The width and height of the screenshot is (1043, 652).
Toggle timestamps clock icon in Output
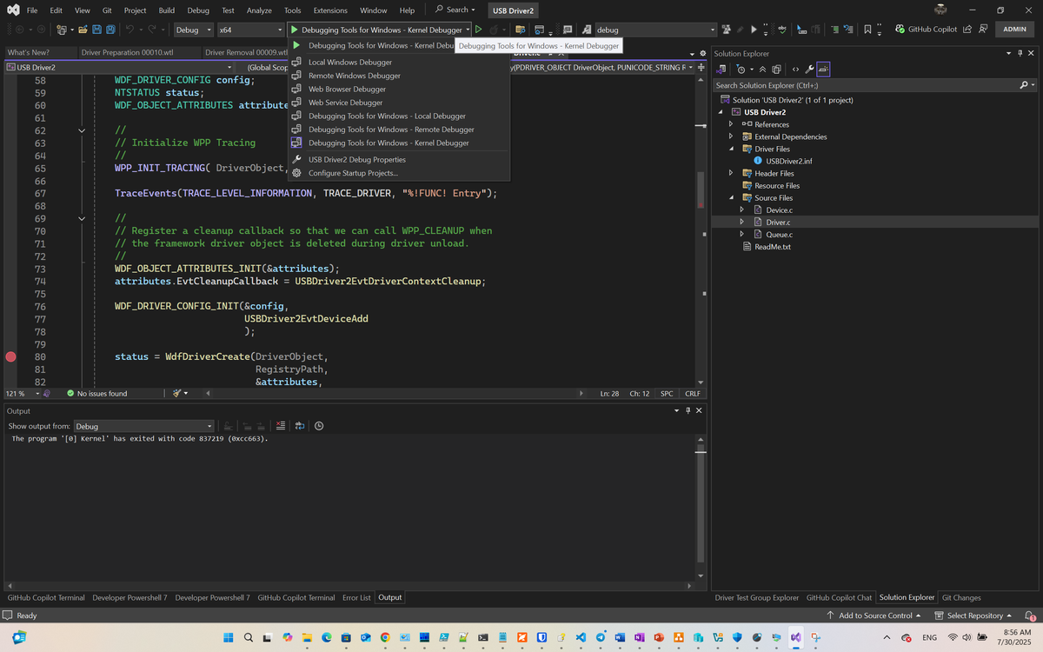click(319, 426)
